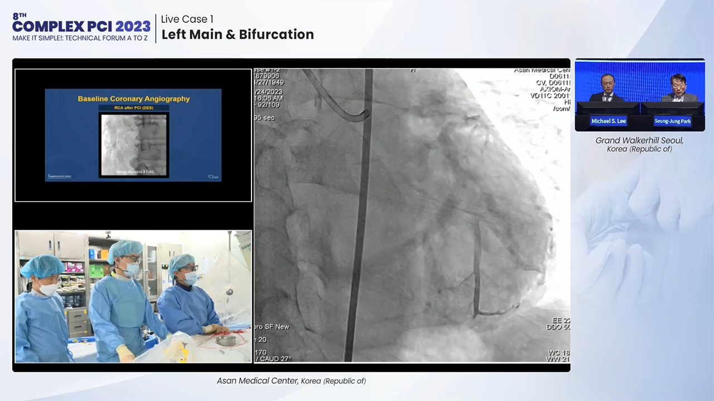Click the 'CV, D06118' overlay text
Image resolution: width=714 pixels, height=401 pixels.
pos(553,83)
